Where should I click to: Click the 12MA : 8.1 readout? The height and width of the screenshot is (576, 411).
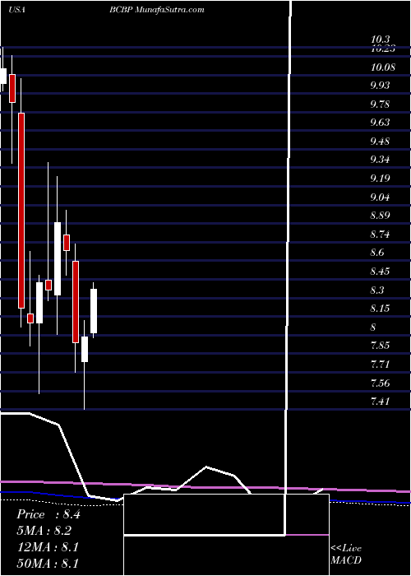pyautogui.click(x=48, y=547)
